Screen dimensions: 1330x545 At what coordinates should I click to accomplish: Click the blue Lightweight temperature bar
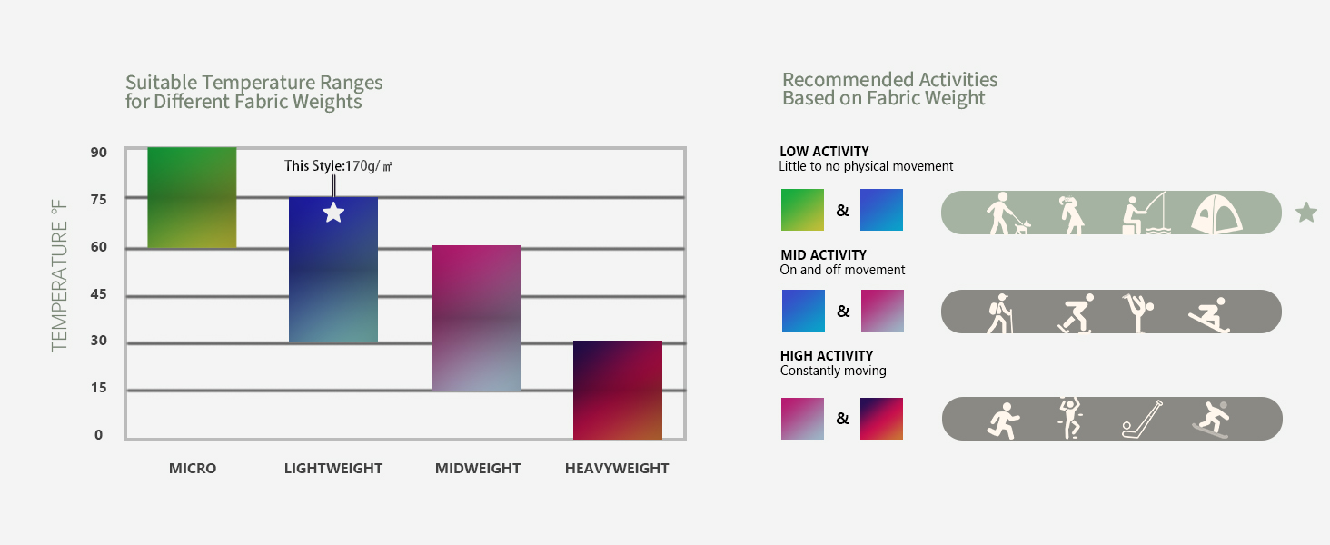[333, 270]
